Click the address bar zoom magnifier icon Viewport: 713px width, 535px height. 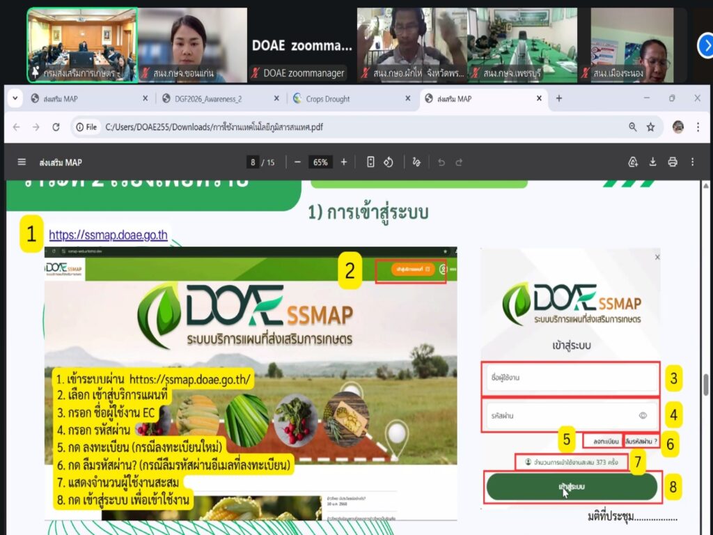click(x=632, y=127)
